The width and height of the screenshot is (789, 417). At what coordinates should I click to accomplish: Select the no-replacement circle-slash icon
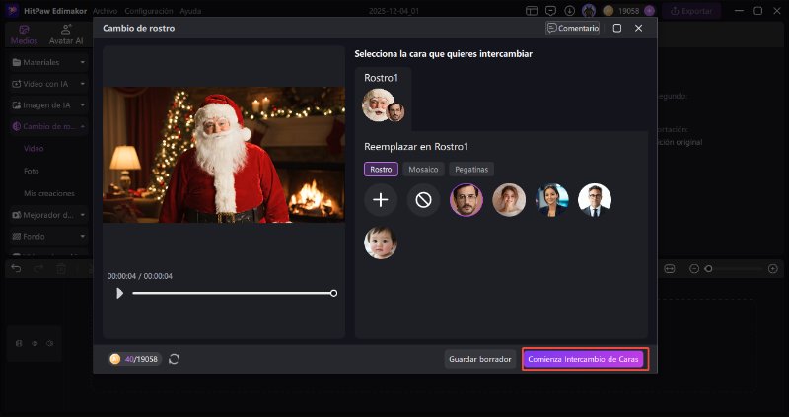423,200
